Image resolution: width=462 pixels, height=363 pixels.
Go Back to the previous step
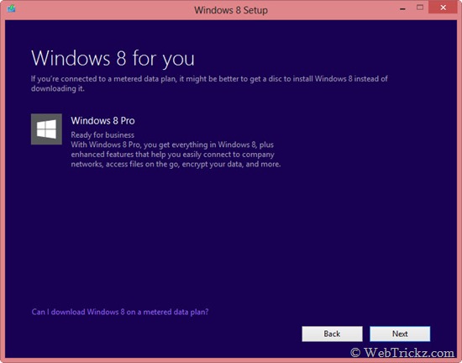pyautogui.click(x=332, y=334)
